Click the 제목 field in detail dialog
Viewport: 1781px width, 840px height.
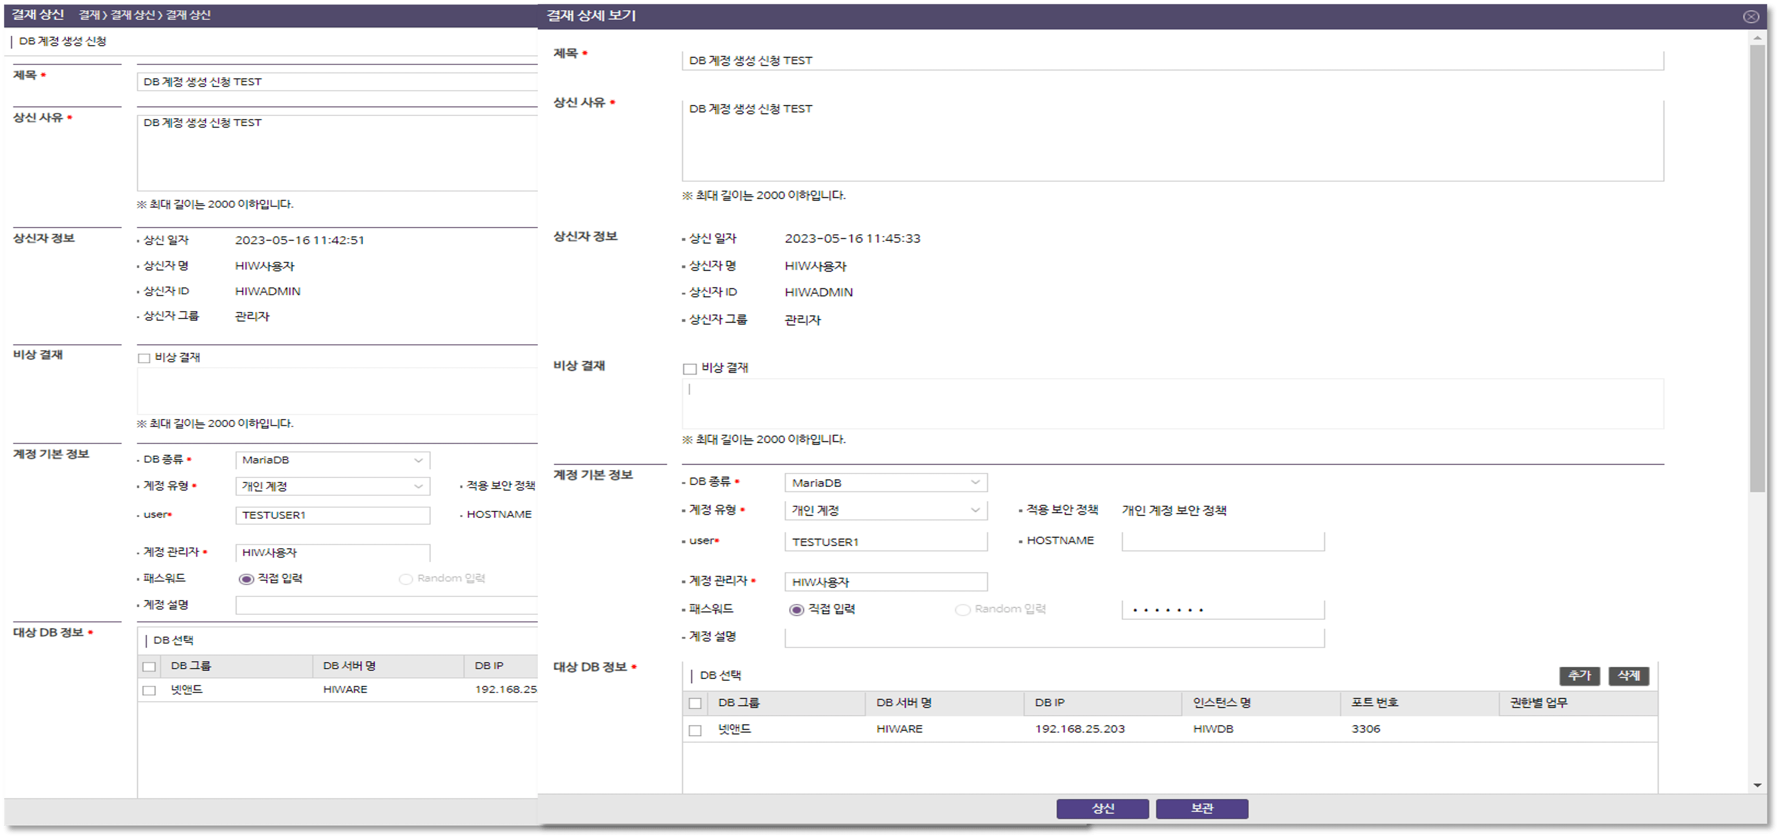1172,61
